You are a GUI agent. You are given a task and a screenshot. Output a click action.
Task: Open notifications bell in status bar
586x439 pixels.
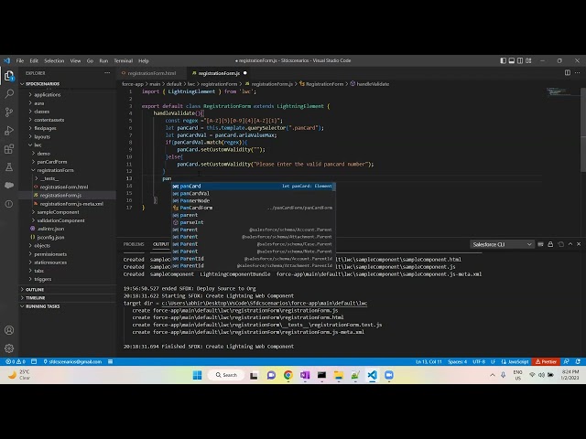pyautogui.click(x=578, y=362)
